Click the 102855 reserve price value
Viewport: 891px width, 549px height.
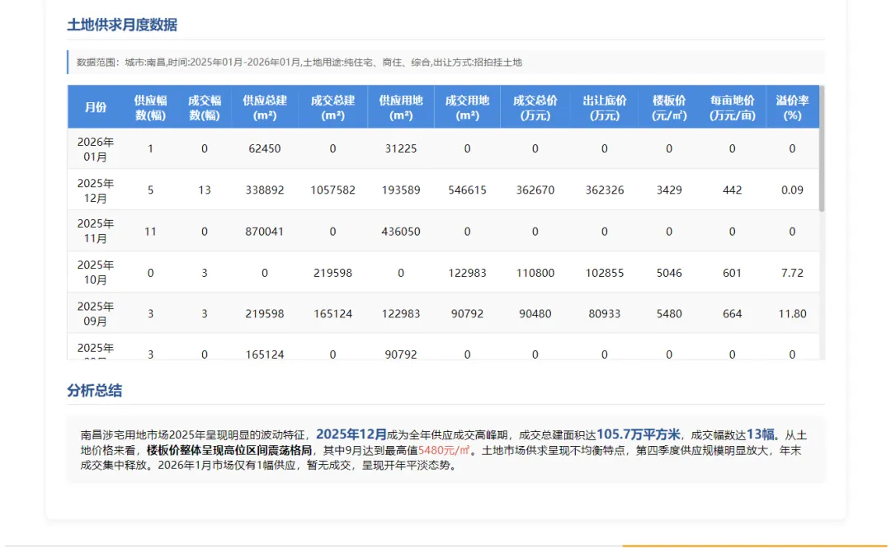604,273
